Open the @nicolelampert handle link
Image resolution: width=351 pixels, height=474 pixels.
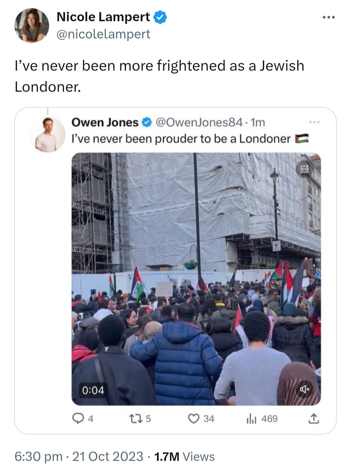103,34
